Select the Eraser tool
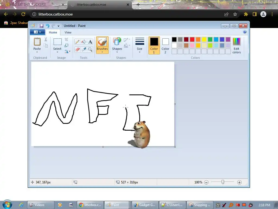 [77, 49]
